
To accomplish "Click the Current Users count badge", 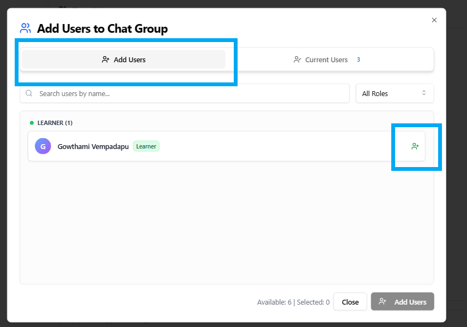I will [359, 60].
